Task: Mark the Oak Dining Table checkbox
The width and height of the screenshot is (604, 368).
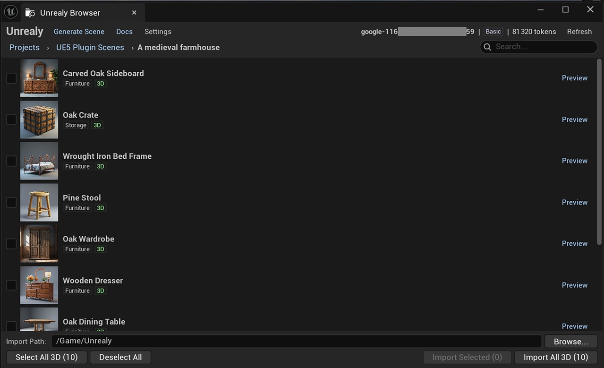Action: [x=11, y=326]
